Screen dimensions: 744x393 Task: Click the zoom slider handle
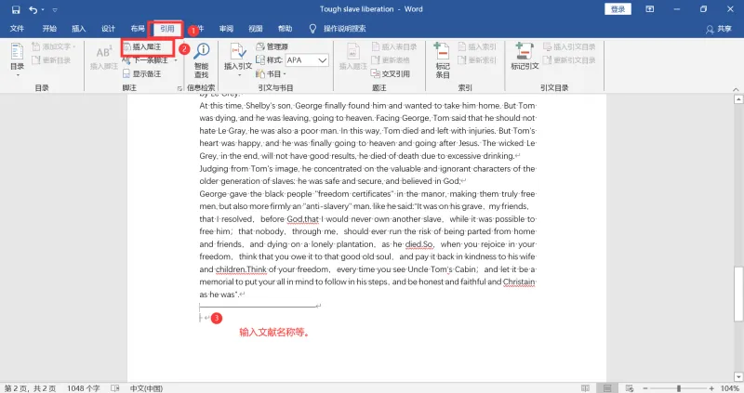[x=679, y=388]
